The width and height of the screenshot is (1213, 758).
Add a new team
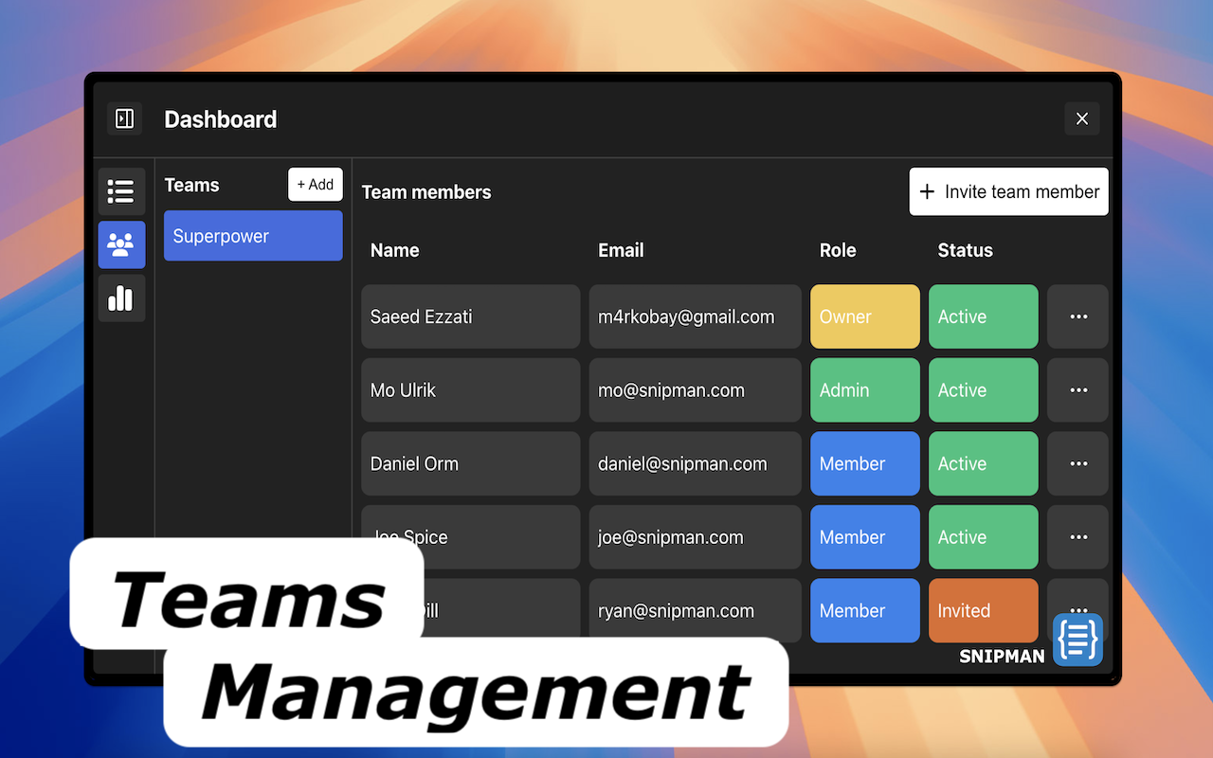[315, 185]
